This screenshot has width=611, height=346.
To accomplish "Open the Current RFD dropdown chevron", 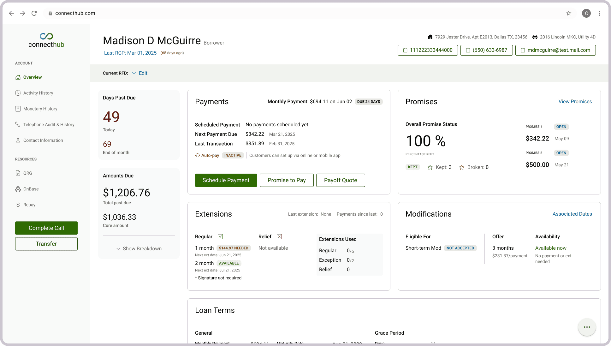I will 134,73.
